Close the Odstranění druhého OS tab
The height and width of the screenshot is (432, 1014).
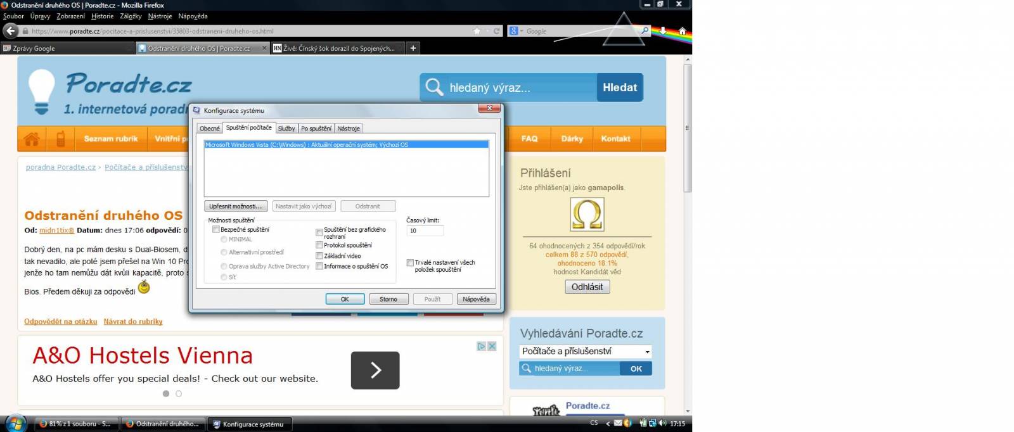[x=264, y=48]
